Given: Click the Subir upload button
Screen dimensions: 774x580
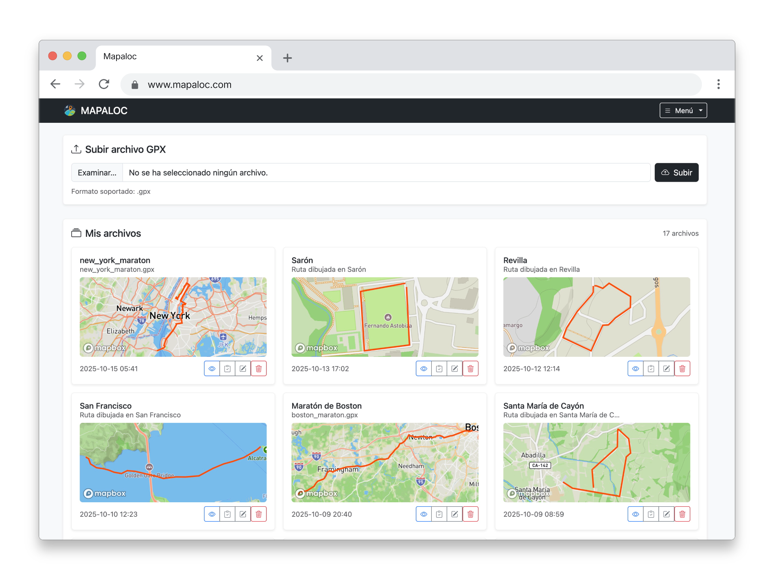Looking at the screenshot, I should click(x=676, y=173).
